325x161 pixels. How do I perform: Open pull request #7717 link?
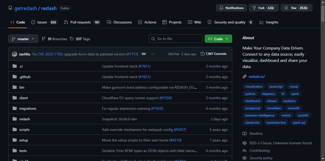(132, 54)
